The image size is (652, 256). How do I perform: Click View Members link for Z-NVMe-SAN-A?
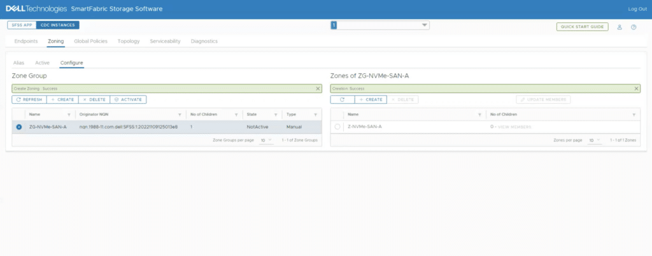514,127
